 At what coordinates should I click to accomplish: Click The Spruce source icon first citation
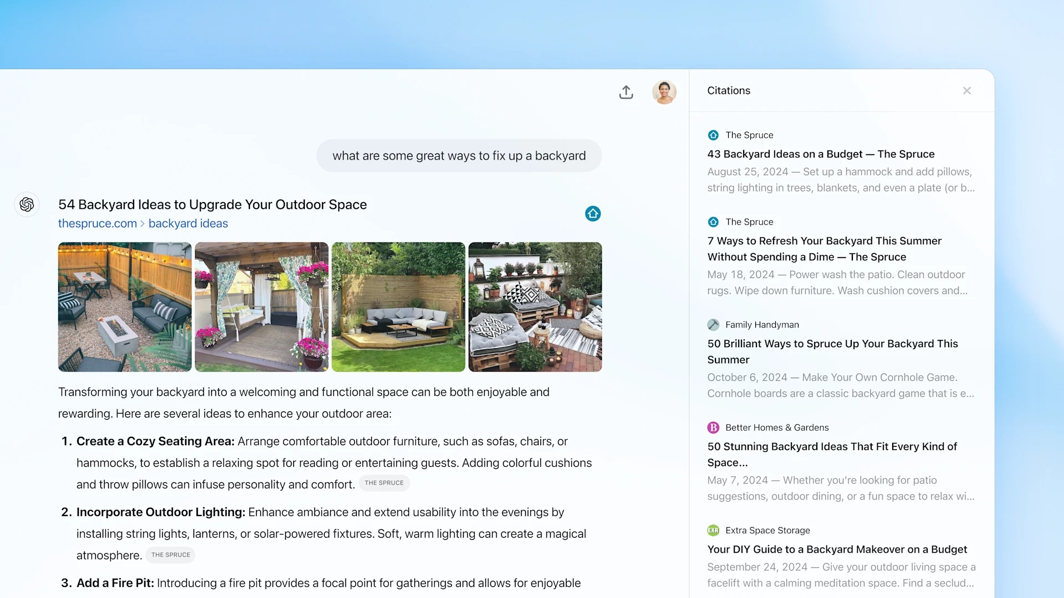click(x=713, y=135)
